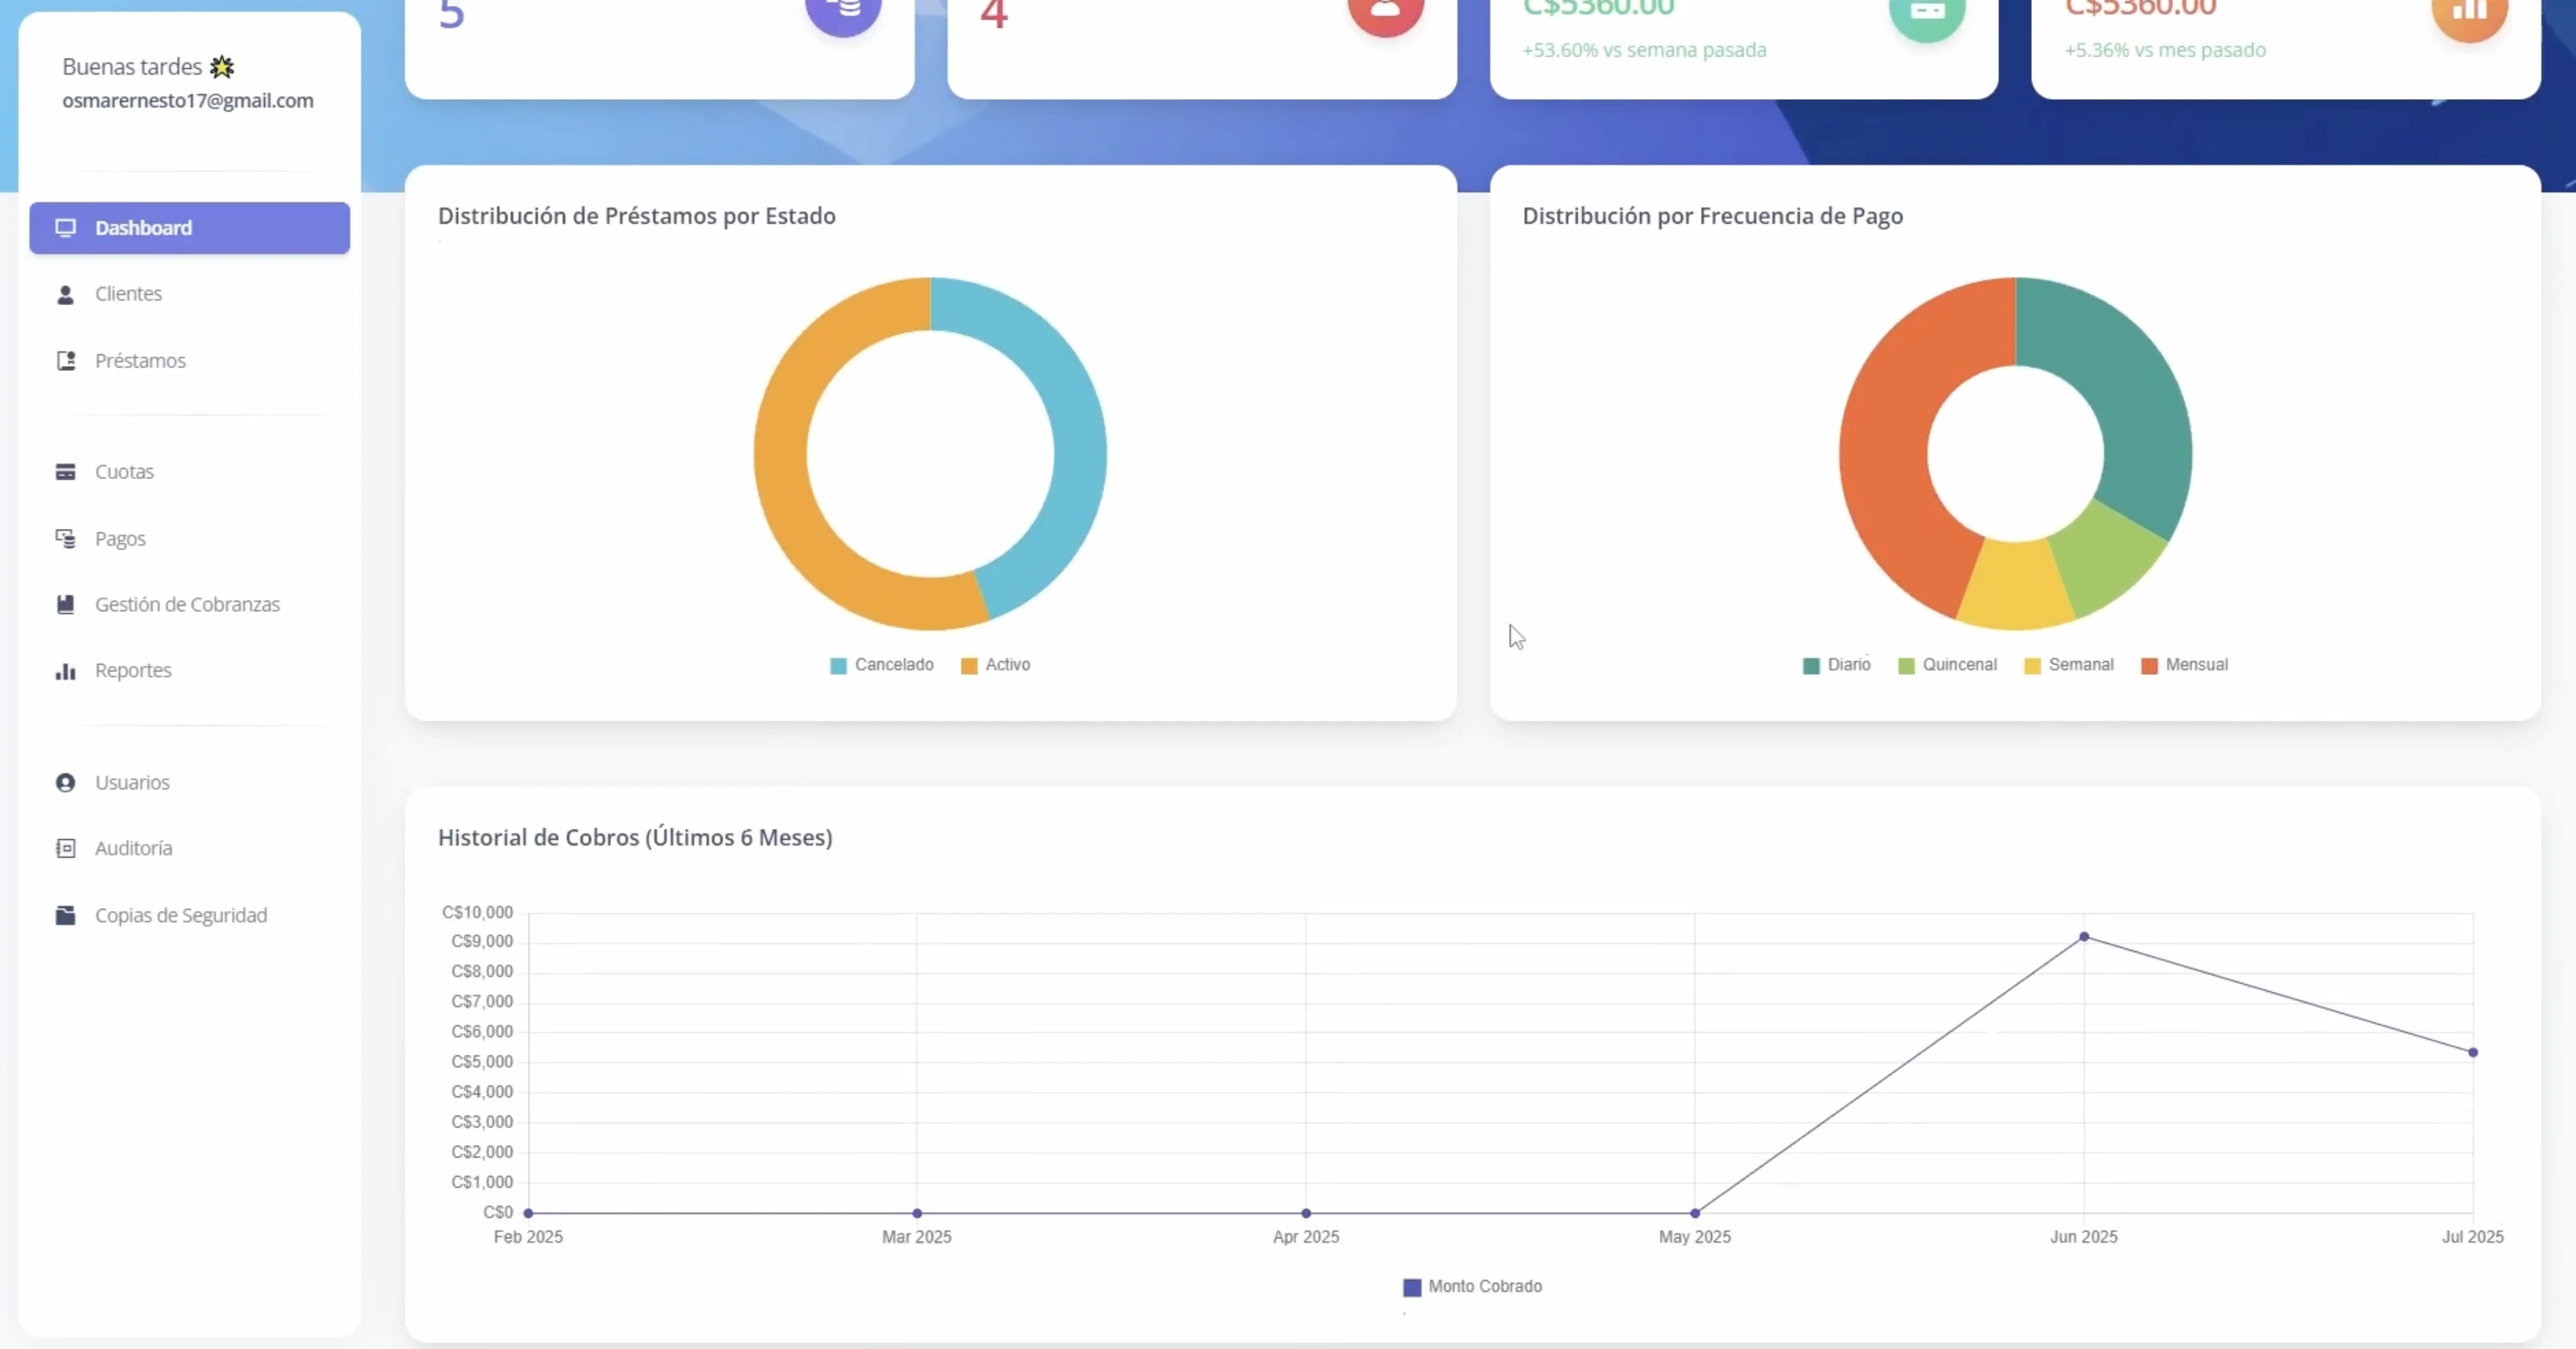Click the Dashboard monitor icon in sidebar
The image size is (2576, 1349).
pyautogui.click(x=66, y=228)
